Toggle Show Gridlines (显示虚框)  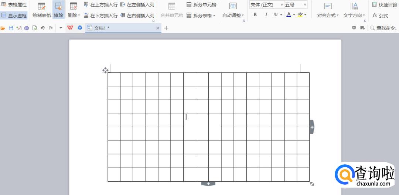pos(14,16)
